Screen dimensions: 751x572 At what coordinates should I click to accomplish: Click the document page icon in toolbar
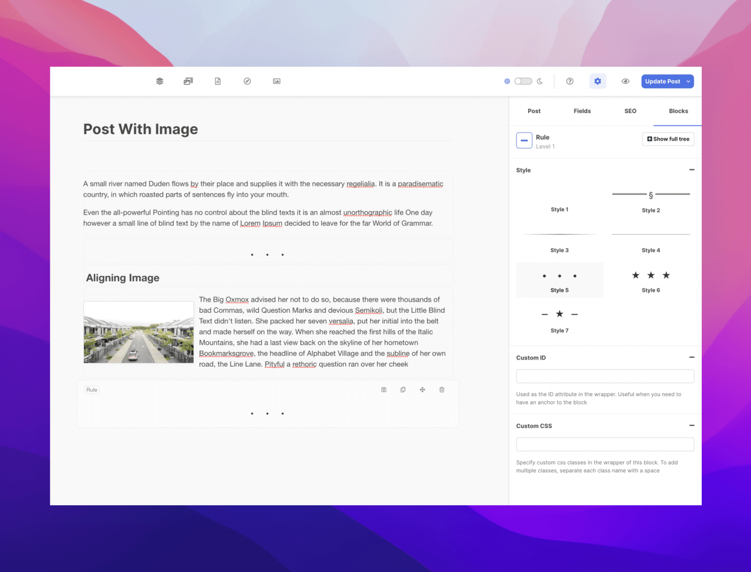coord(218,82)
